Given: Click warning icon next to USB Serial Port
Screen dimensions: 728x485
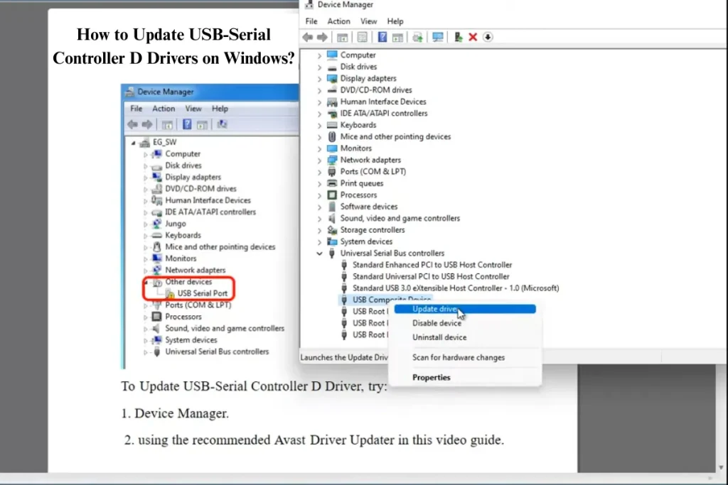Looking at the screenshot, I should click(171, 293).
